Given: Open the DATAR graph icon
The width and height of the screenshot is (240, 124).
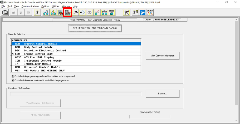Looking at the screenshot, I should point(150,13).
